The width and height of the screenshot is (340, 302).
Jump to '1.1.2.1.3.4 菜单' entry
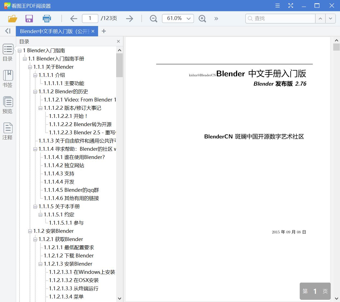[66, 297]
